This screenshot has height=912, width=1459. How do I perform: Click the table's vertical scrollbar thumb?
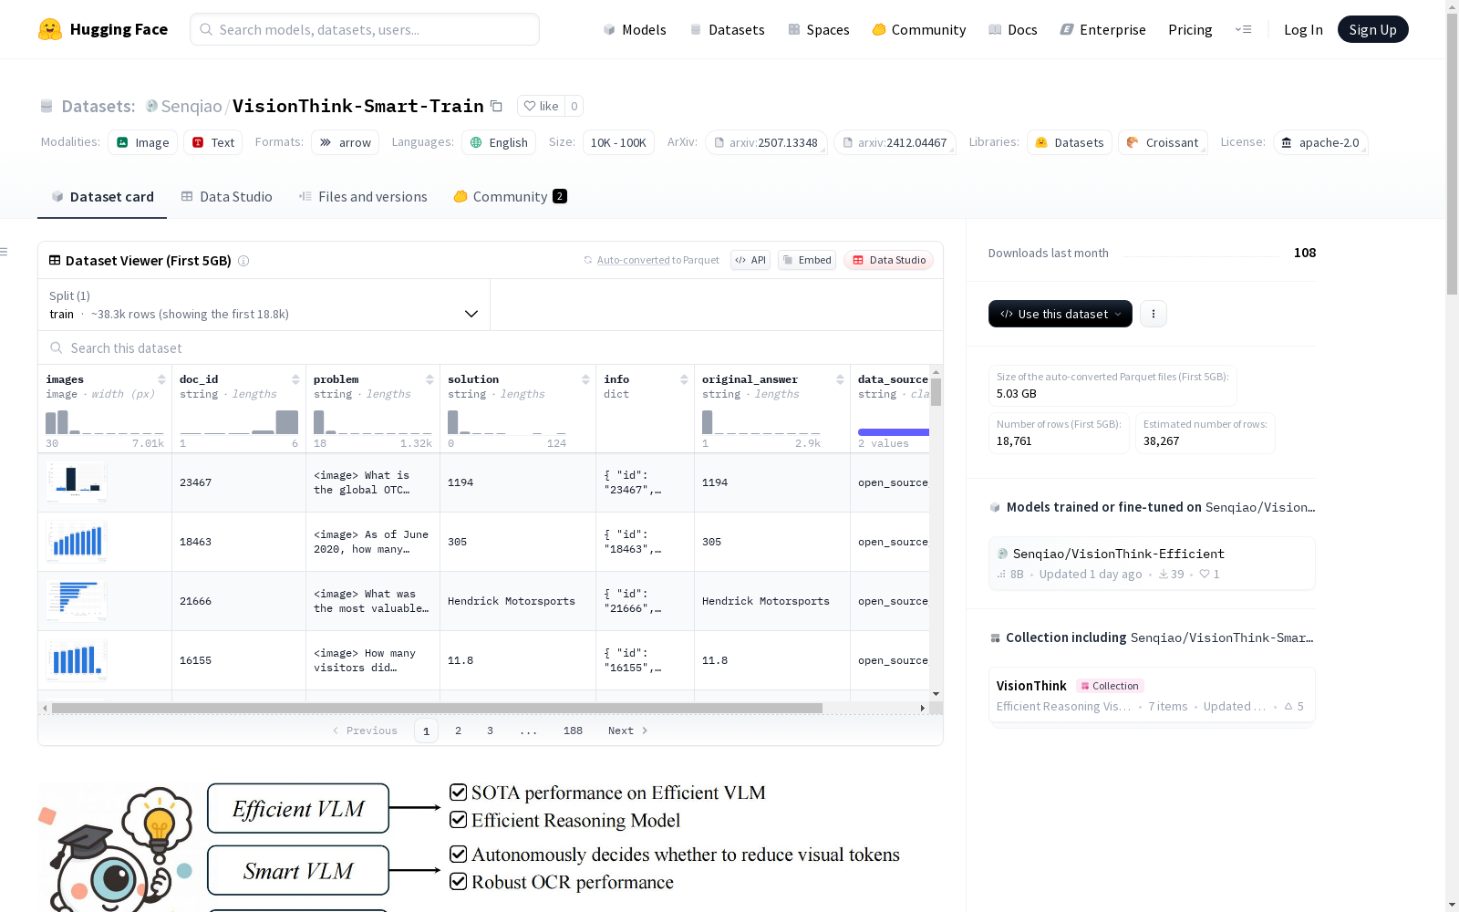pyautogui.click(x=936, y=392)
